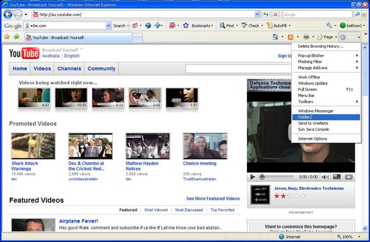Select Manage Add-ons menu item
This screenshot has height=242, width=370.
pyautogui.click(x=326, y=68)
